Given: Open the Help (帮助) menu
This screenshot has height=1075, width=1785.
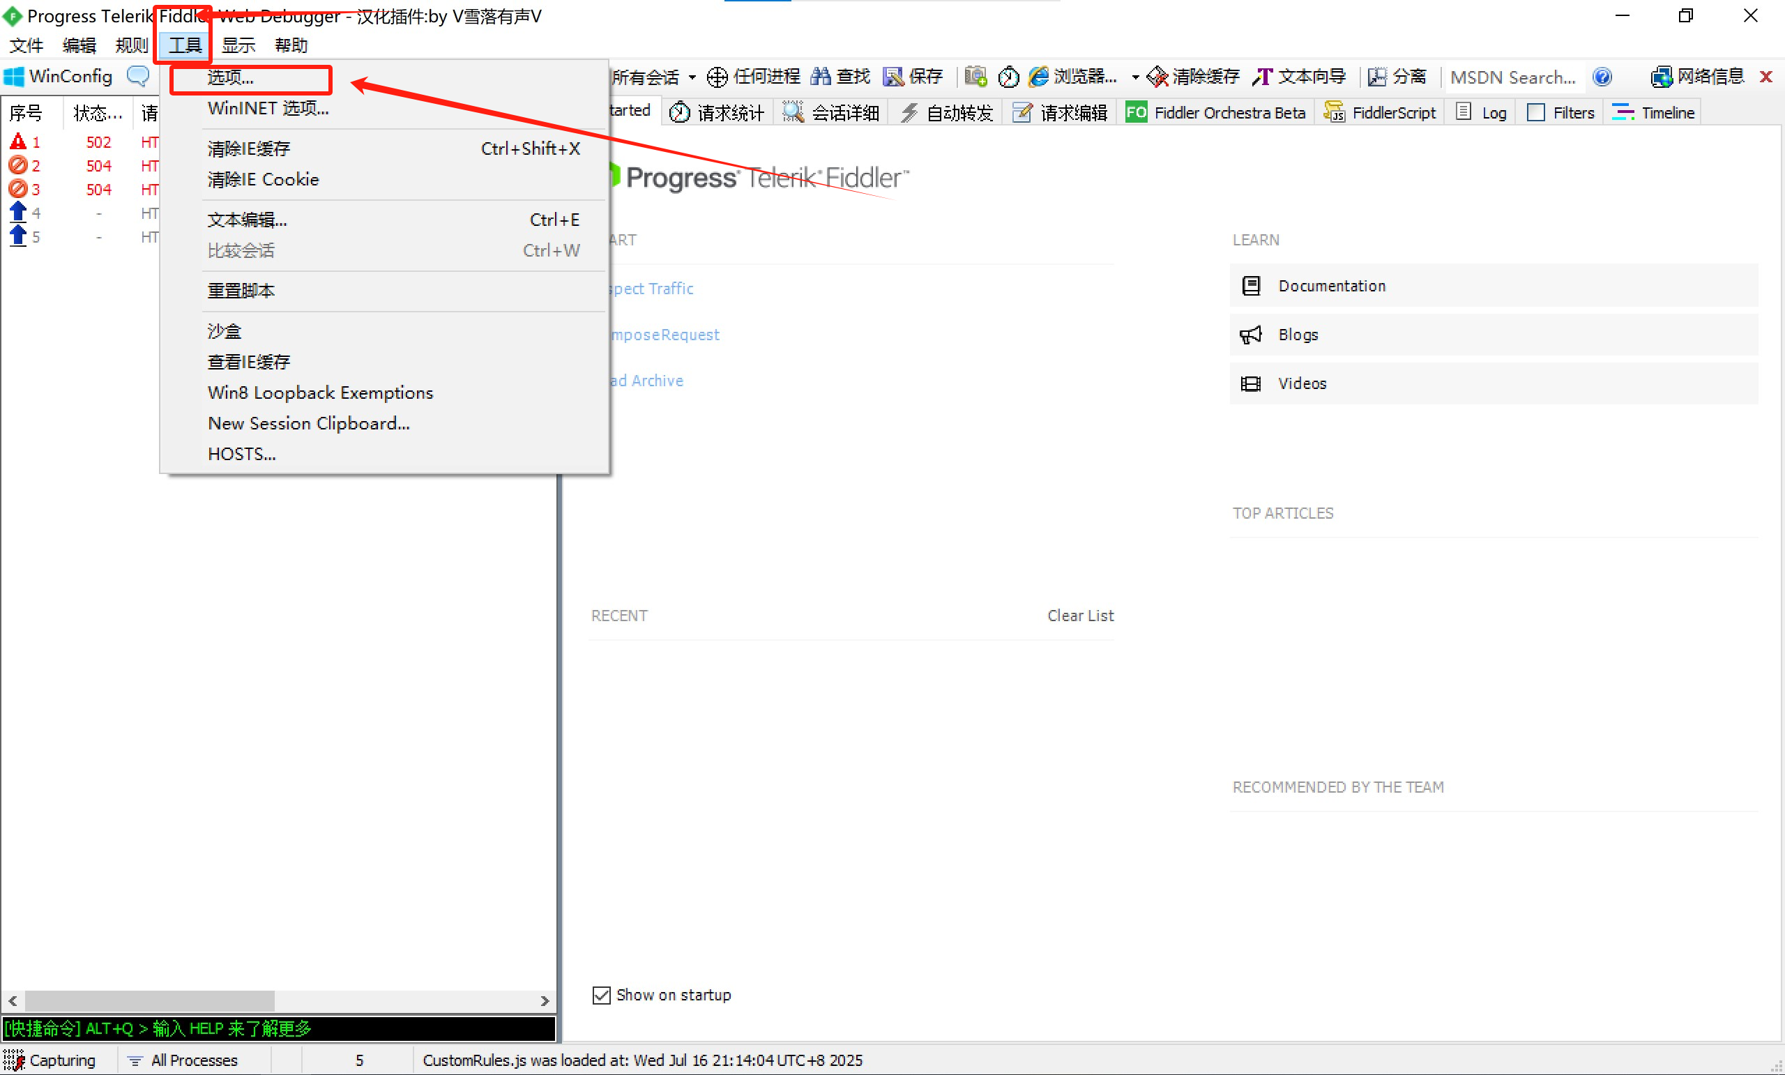Looking at the screenshot, I should pyautogui.click(x=291, y=45).
